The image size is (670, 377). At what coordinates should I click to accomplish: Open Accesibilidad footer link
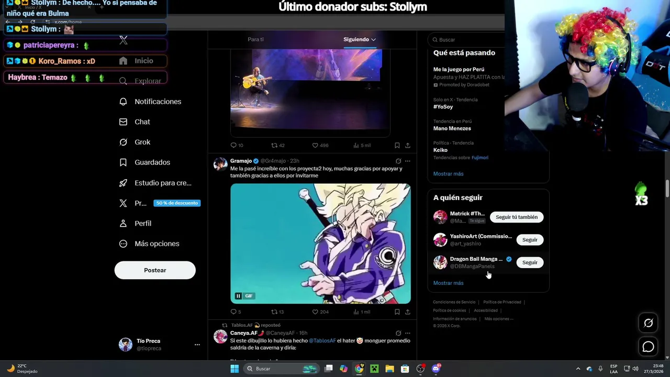pos(486,311)
